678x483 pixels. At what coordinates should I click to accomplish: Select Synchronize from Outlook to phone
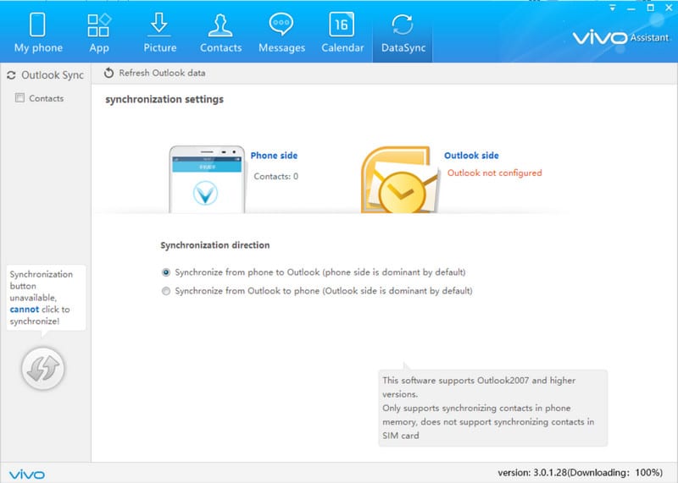tap(165, 291)
